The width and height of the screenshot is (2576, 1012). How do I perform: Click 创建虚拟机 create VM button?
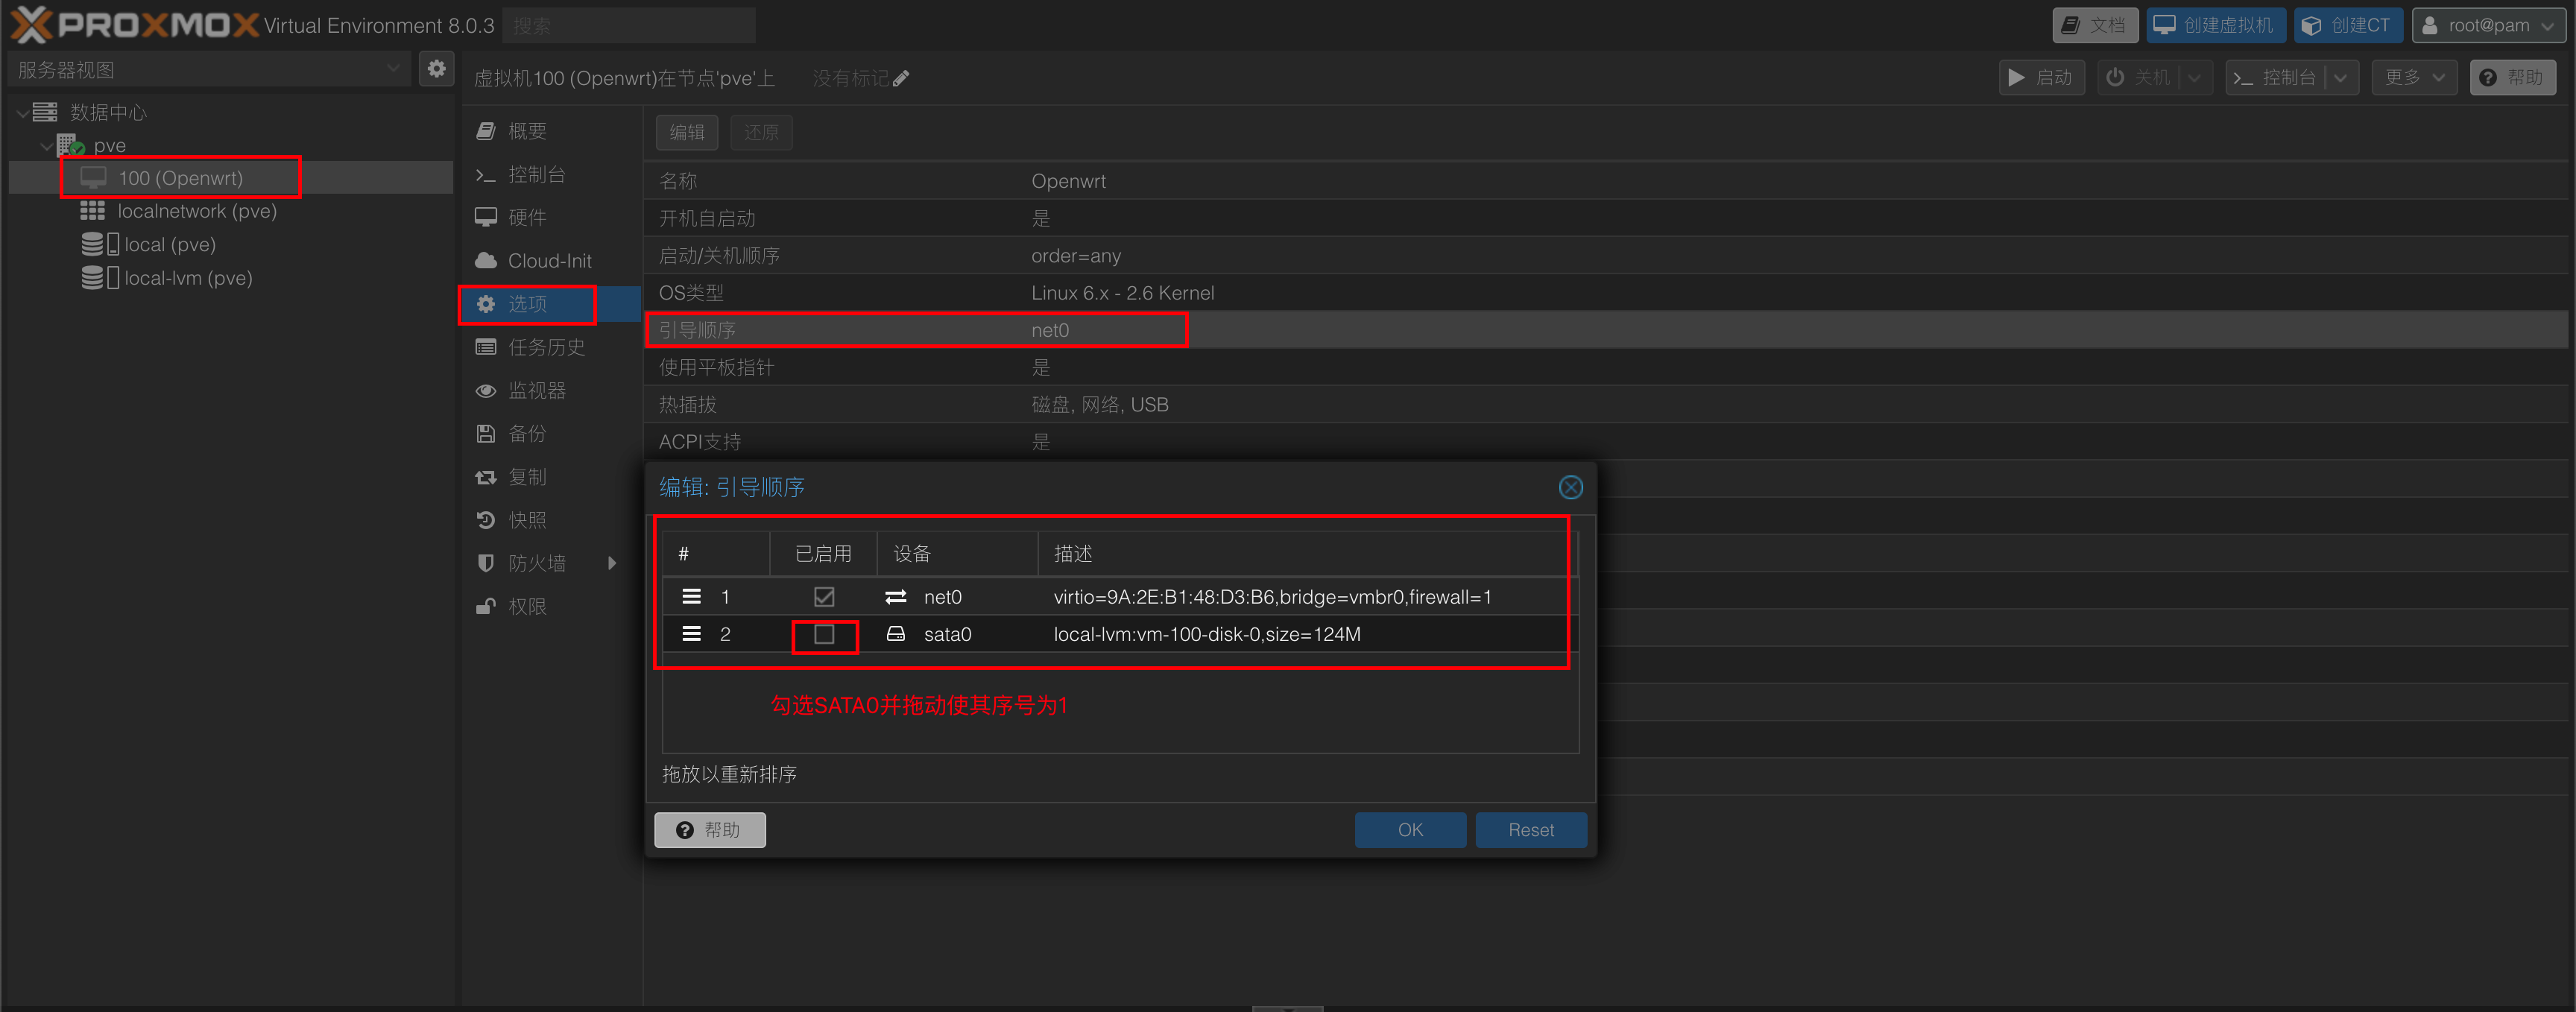pyautogui.click(x=2215, y=25)
